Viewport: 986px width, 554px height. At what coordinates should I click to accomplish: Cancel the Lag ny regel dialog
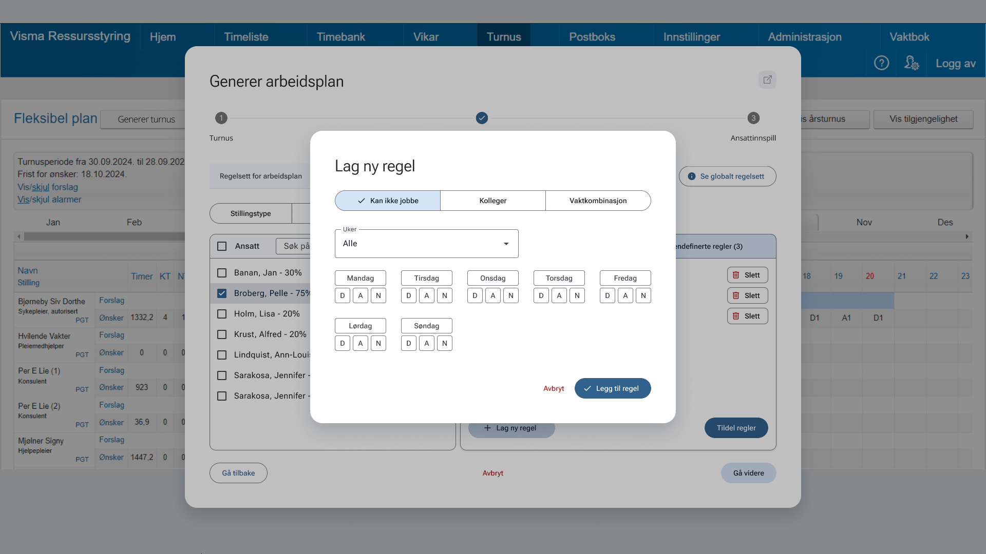(554, 388)
